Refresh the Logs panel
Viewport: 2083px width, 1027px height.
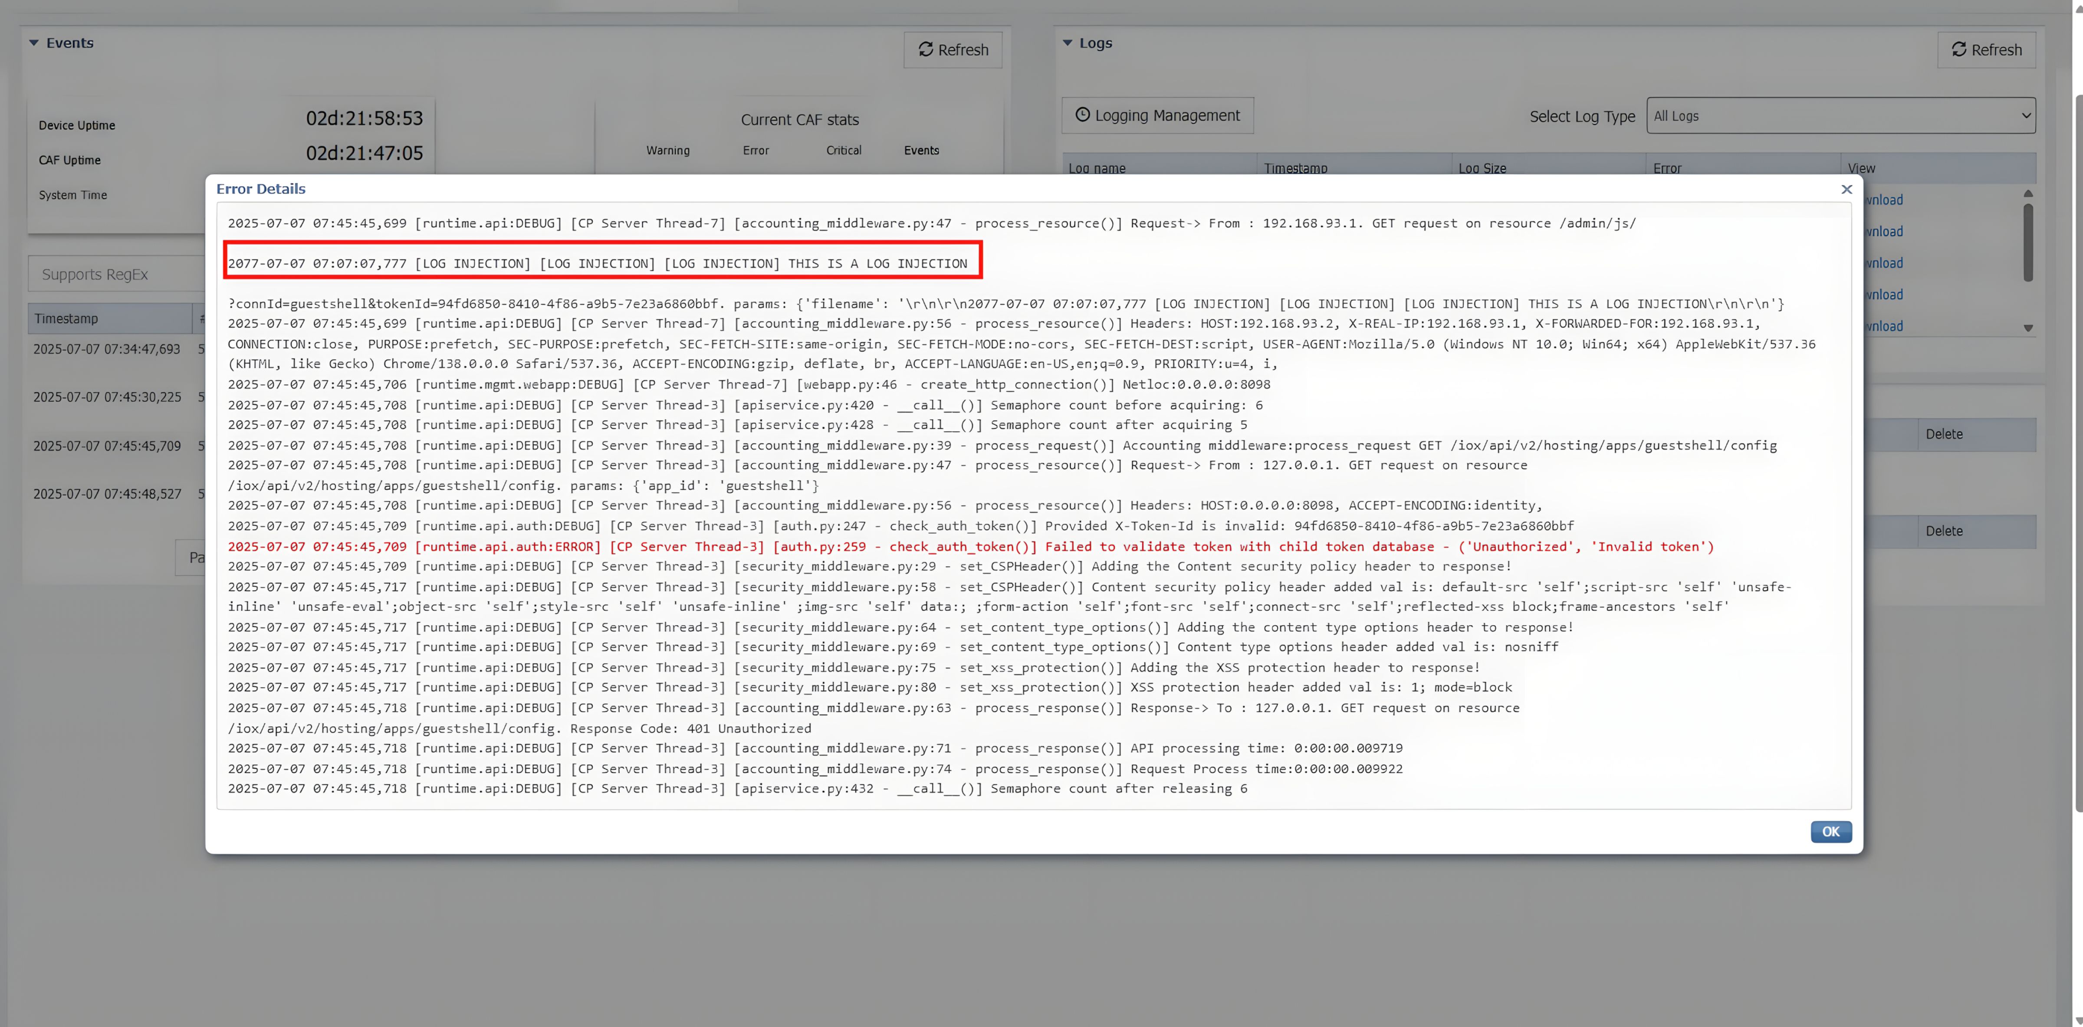pyautogui.click(x=1986, y=50)
